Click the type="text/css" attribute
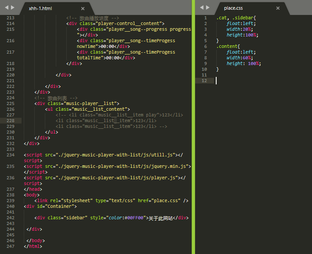Screen dimensions: 312x254 115,201
